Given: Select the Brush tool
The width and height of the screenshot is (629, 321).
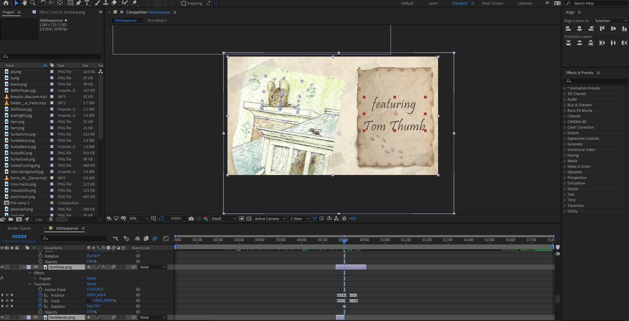Looking at the screenshot, I should [x=97, y=3].
